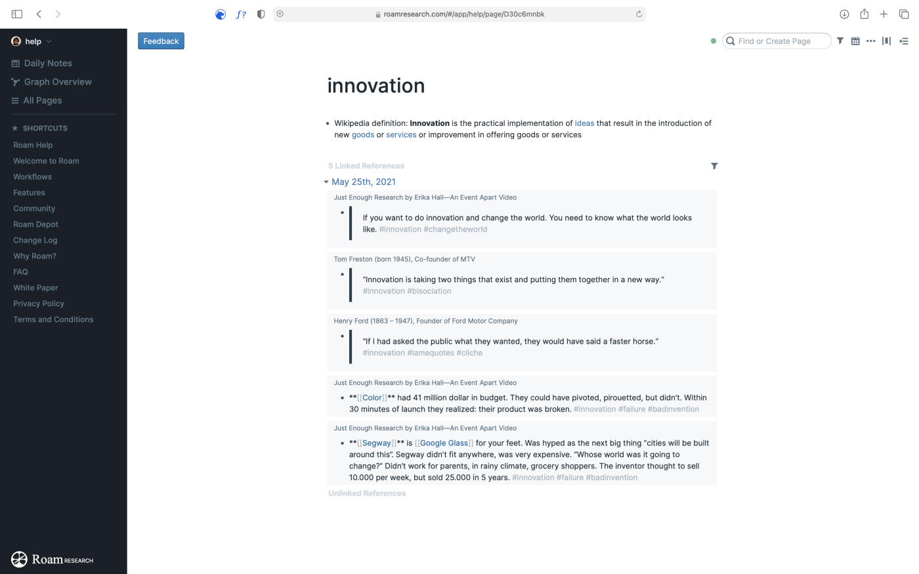The image size is (919, 574).
Task: Click the help graph avatar icon
Action: click(16, 41)
